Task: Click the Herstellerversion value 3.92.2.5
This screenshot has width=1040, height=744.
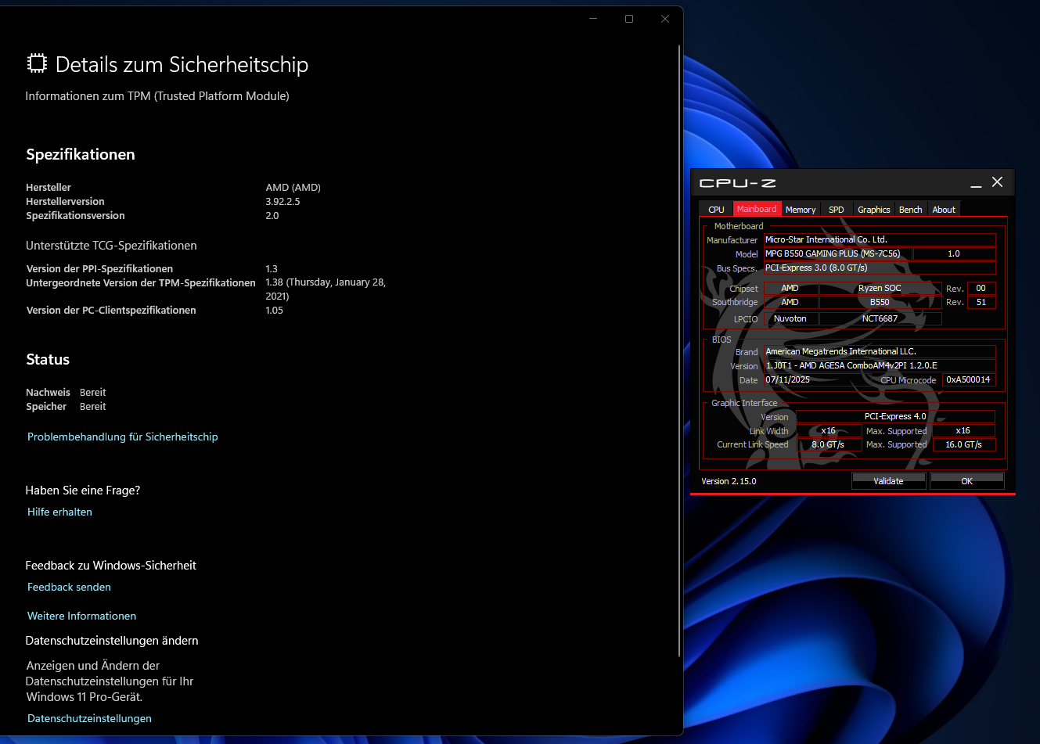Action: point(282,201)
